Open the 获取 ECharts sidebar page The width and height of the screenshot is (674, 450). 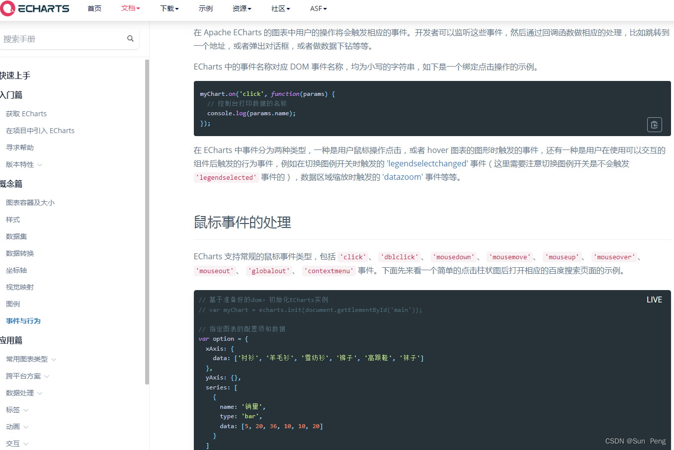point(26,114)
